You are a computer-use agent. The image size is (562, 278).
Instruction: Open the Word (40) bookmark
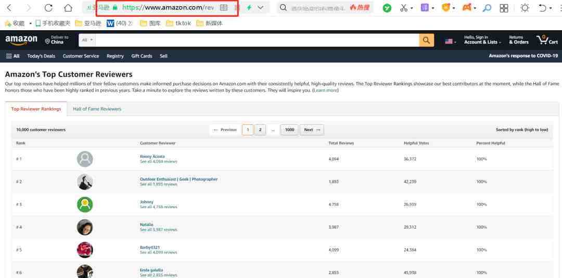120,23
